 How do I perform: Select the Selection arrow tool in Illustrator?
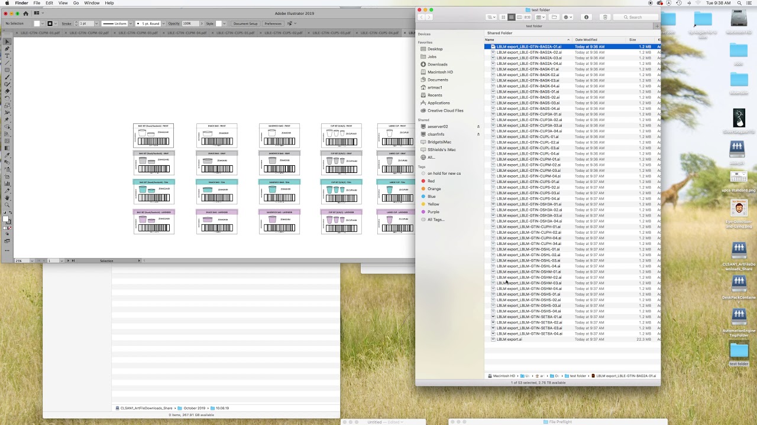click(x=7, y=42)
